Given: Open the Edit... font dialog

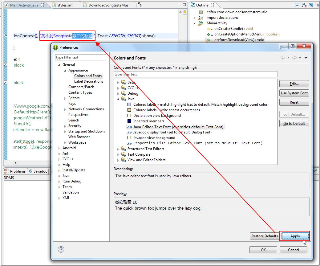Looking at the screenshot, I should 294,84.
